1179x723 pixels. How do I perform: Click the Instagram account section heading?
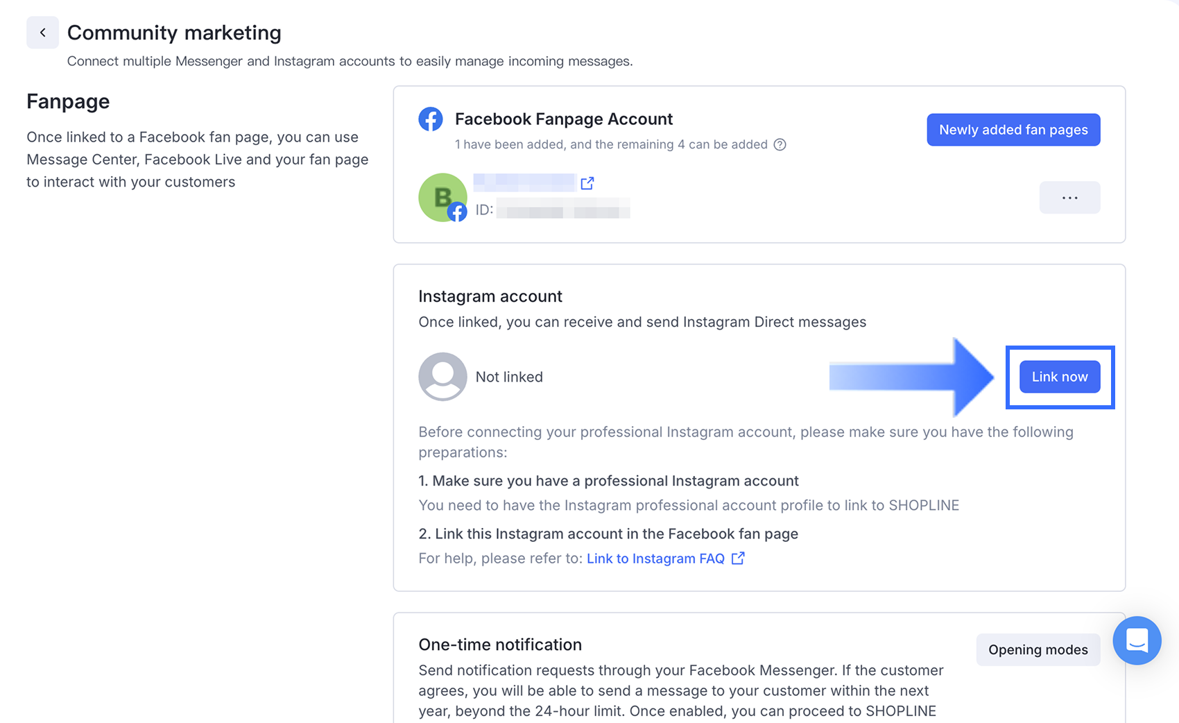pos(490,296)
